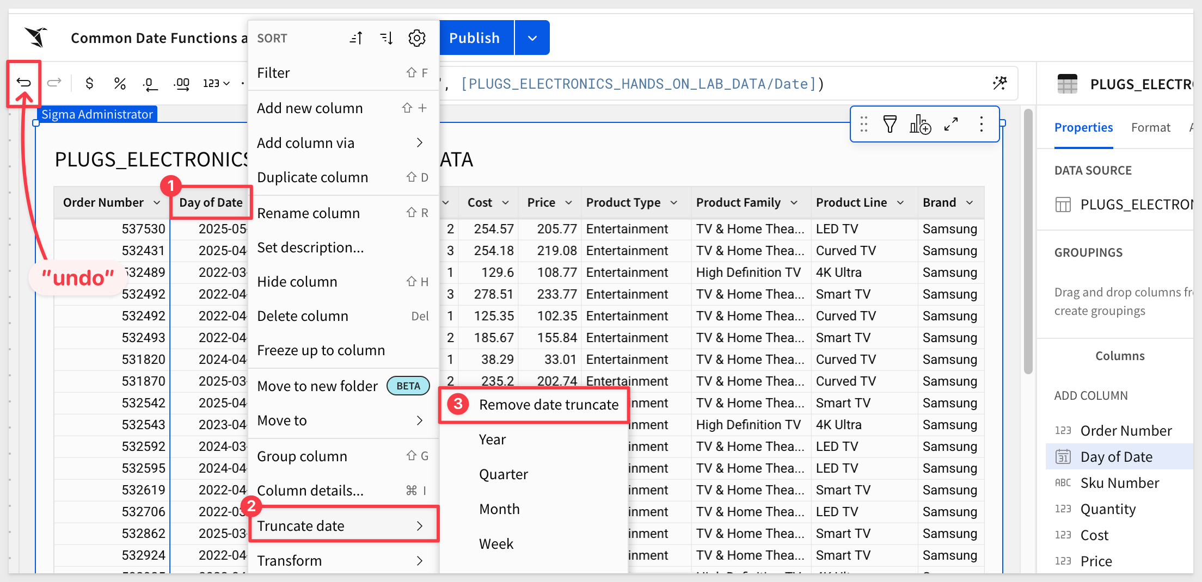The height and width of the screenshot is (582, 1202).
Task: Apply currency format with dollar icon
Action: (x=89, y=83)
